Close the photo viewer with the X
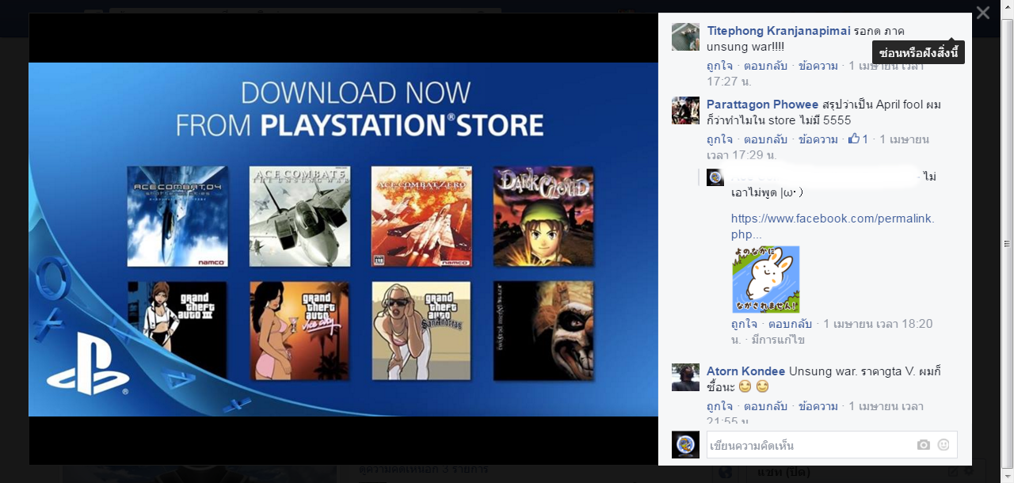 983,13
